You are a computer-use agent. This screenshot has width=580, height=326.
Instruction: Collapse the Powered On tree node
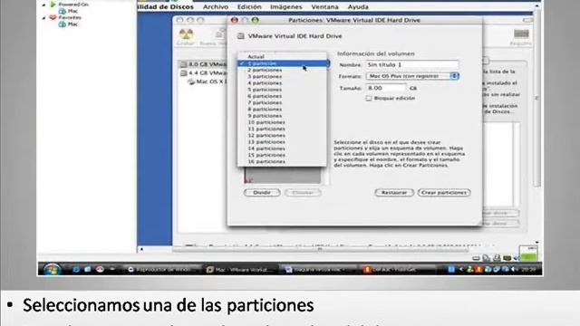44,5
